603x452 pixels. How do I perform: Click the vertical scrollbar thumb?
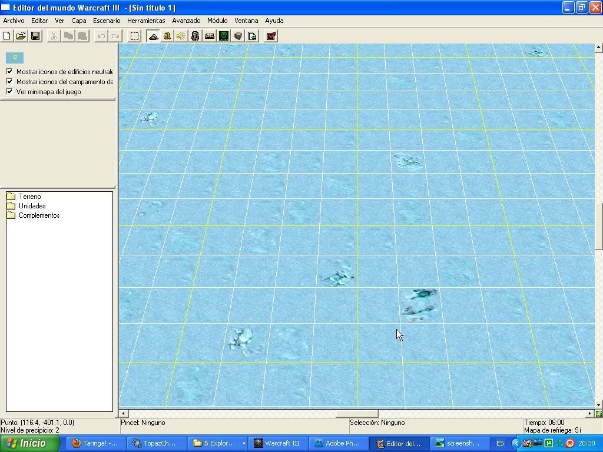click(599, 227)
